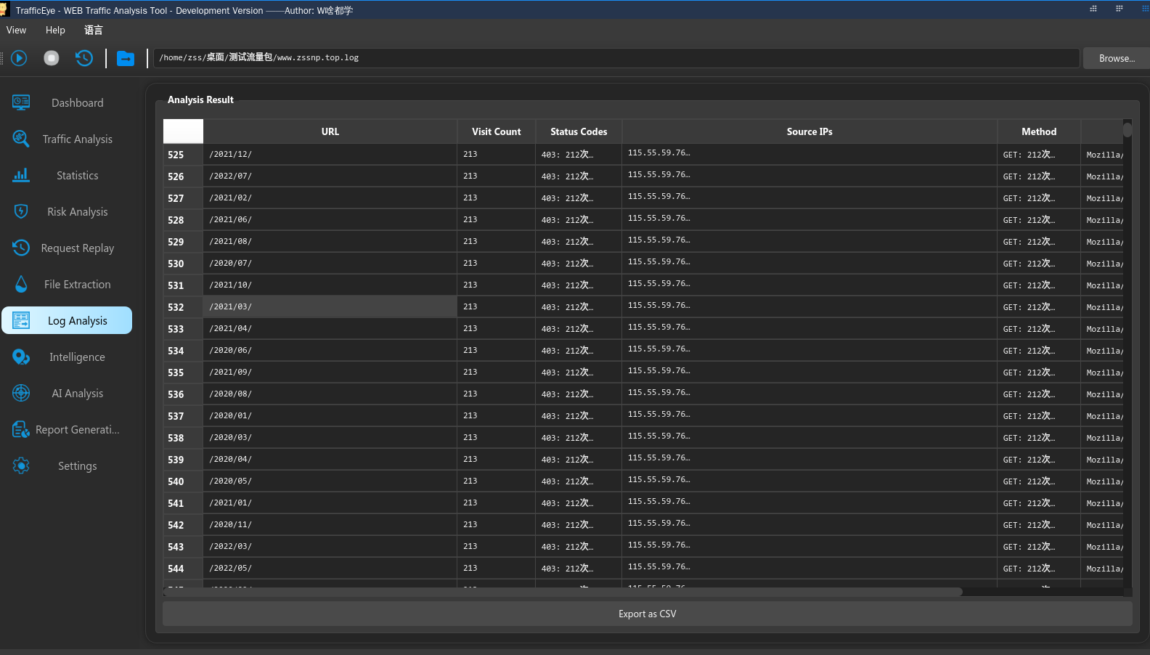Click the horizontal scrollbar under the table
The width and height of the screenshot is (1150, 655).
tap(563, 592)
